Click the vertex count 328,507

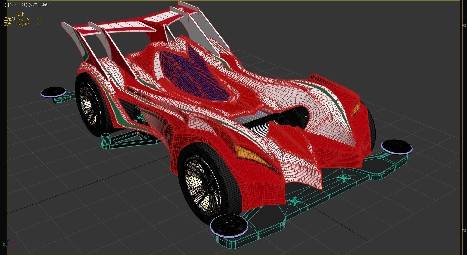pyautogui.click(x=23, y=24)
